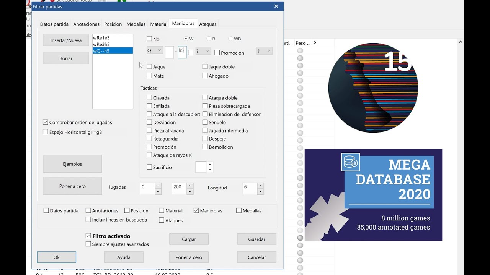Click the bottom Poner a cero button
The image size is (490, 275).
pyautogui.click(x=189, y=257)
